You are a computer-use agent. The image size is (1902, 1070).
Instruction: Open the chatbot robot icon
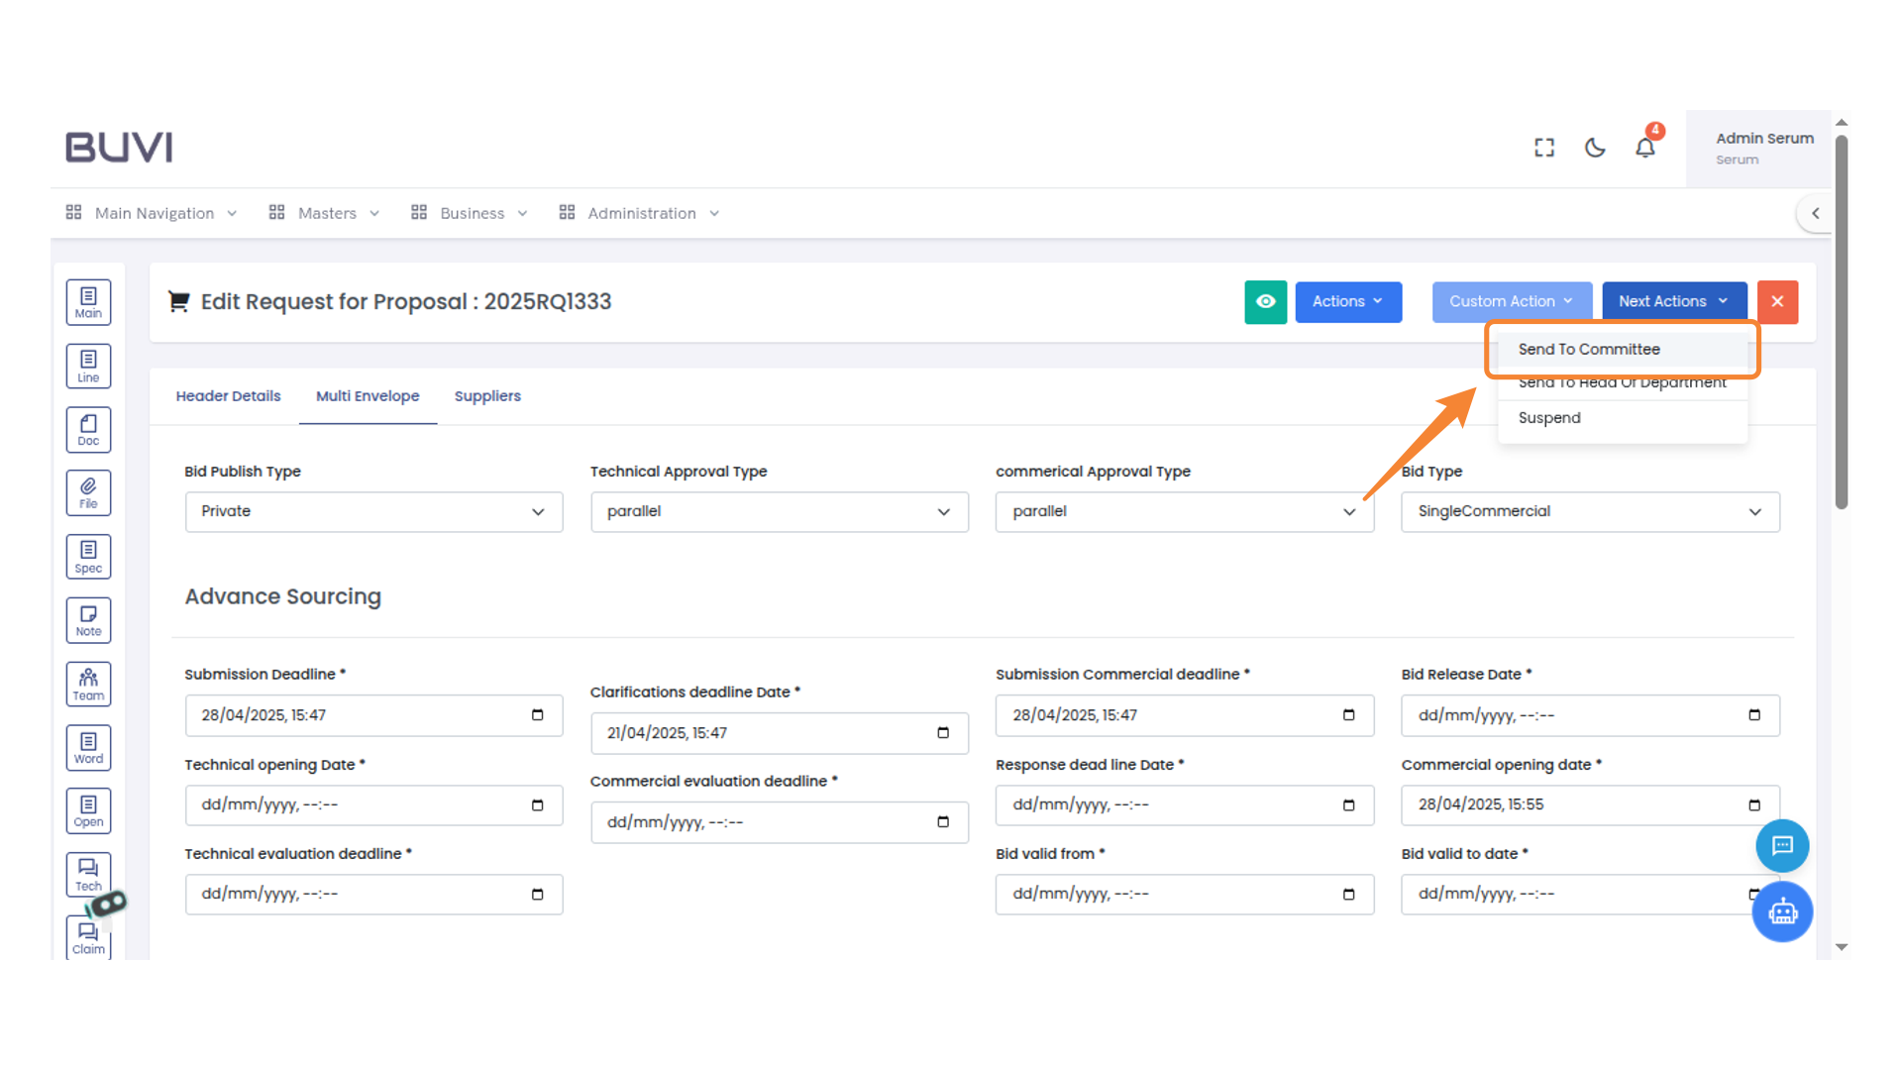coord(1782,911)
